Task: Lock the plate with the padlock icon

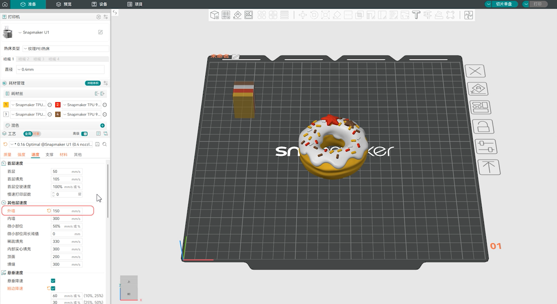Action: pos(483,126)
